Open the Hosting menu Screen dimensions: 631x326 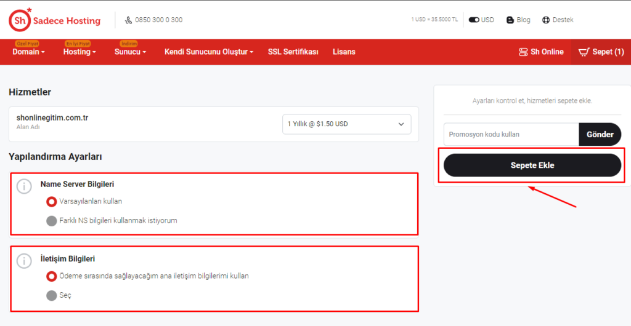click(x=79, y=52)
